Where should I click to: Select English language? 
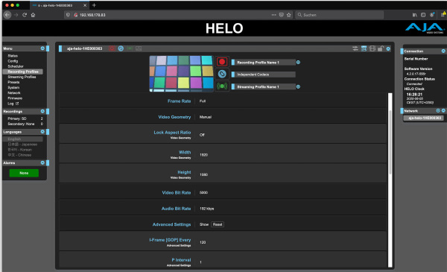23,139
